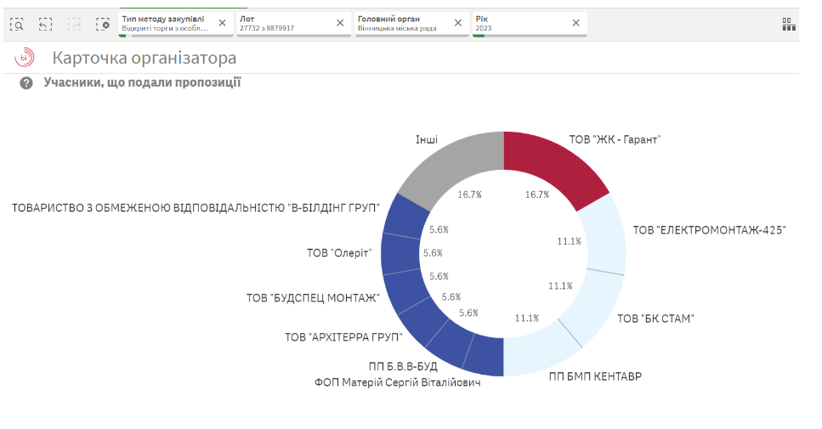
Task: Clear all selections icon
Action: coord(103,25)
